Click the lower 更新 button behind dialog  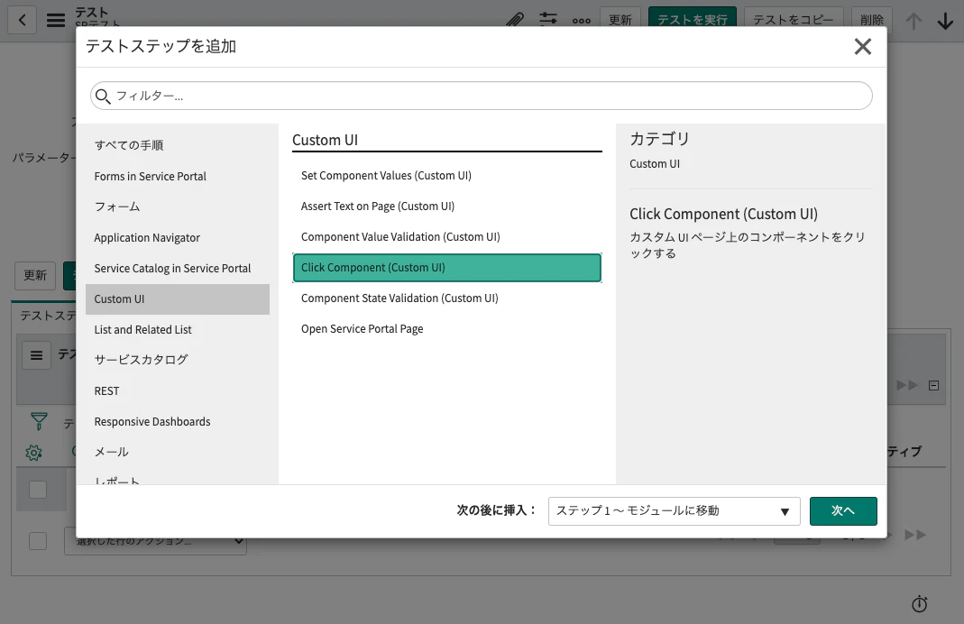click(x=35, y=275)
